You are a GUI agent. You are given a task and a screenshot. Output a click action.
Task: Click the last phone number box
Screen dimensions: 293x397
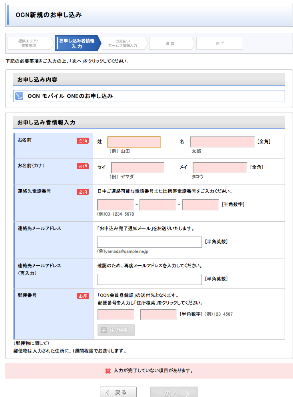tap(200, 205)
